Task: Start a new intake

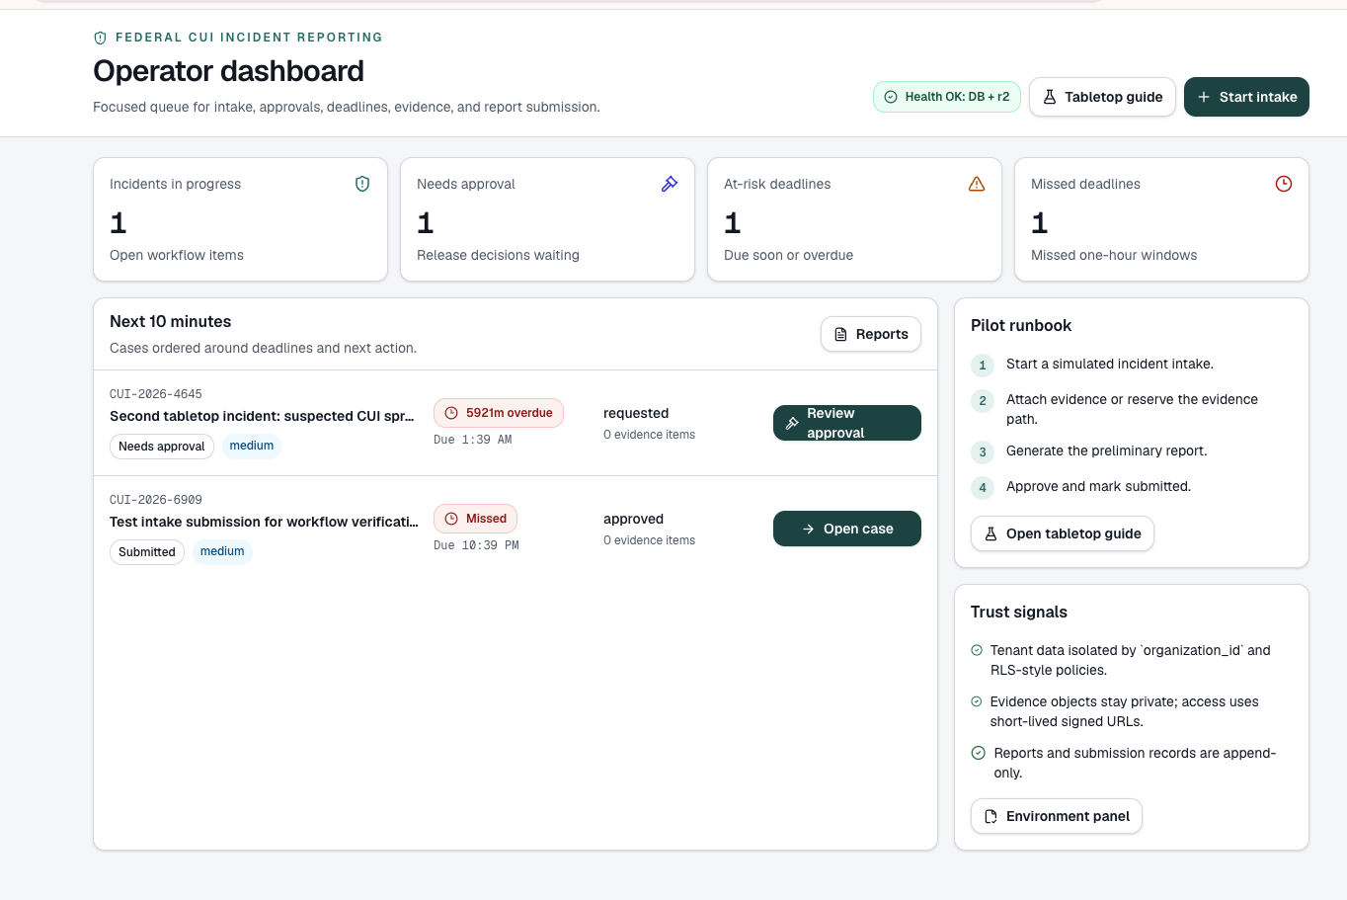Action: [x=1246, y=97]
